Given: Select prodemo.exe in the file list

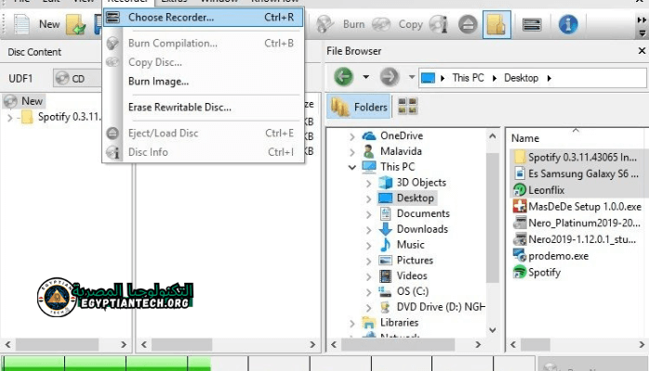Looking at the screenshot, I should (558, 255).
